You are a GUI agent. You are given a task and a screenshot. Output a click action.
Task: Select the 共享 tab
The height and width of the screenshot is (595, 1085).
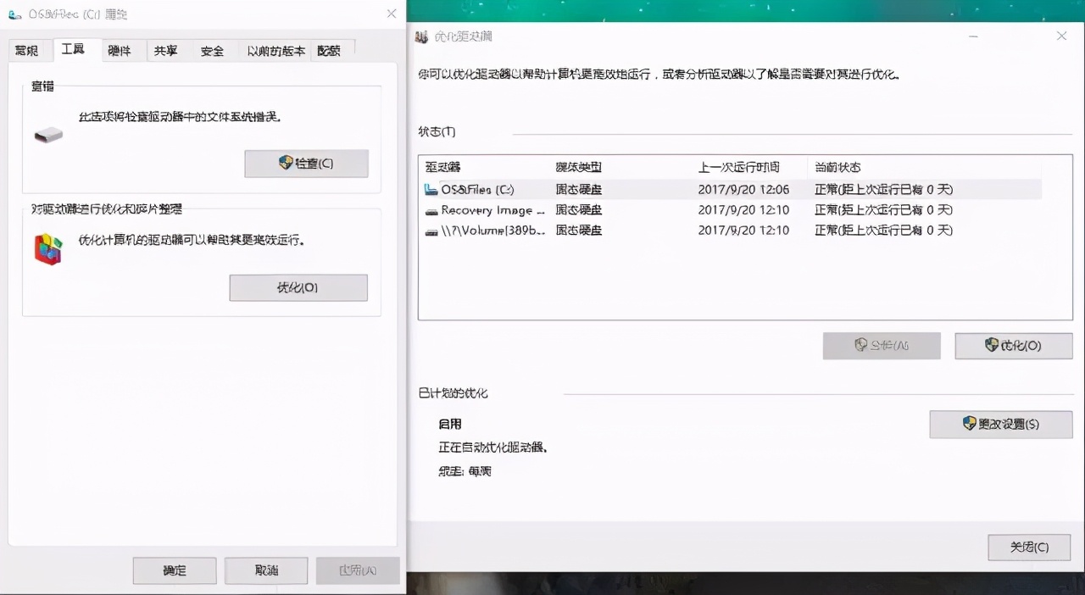[x=166, y=50]
